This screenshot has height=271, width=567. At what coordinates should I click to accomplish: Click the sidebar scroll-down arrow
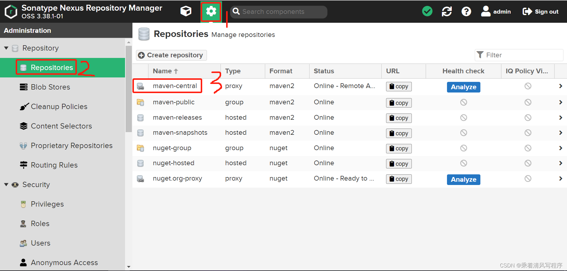click(x=129, y=267)
